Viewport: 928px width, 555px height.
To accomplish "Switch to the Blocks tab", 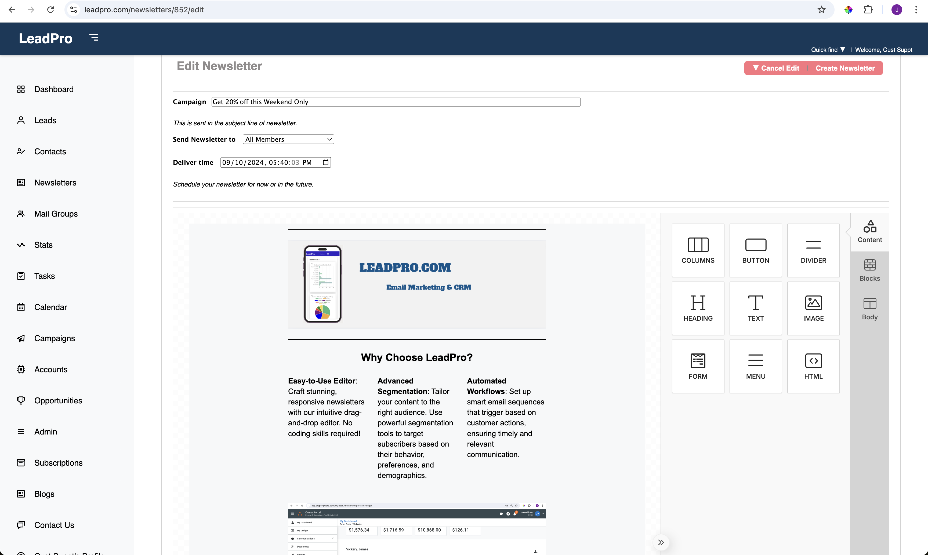I will click(870, 270).
